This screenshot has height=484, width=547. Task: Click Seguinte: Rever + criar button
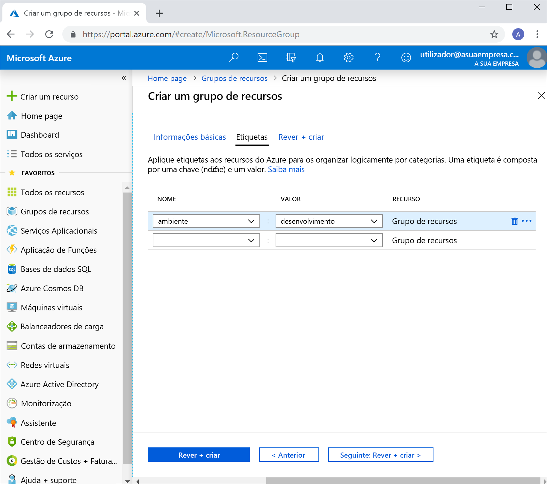pyautogui.click(x=380, y=455)
